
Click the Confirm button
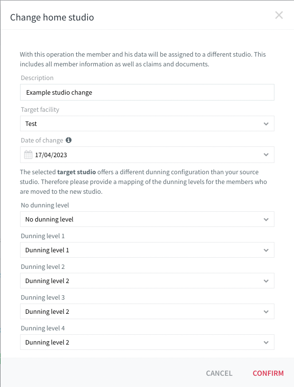click(x=268, y=373)
